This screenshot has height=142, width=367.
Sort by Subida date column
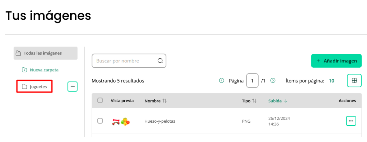278,101
